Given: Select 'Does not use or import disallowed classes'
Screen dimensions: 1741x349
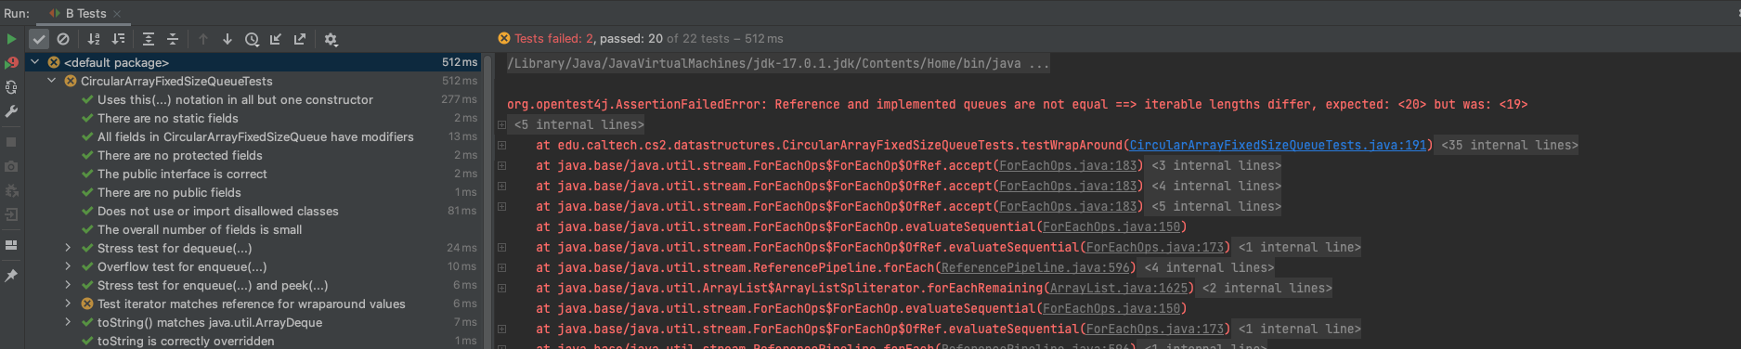Looking at the screenshot, I should pos(253,211).
